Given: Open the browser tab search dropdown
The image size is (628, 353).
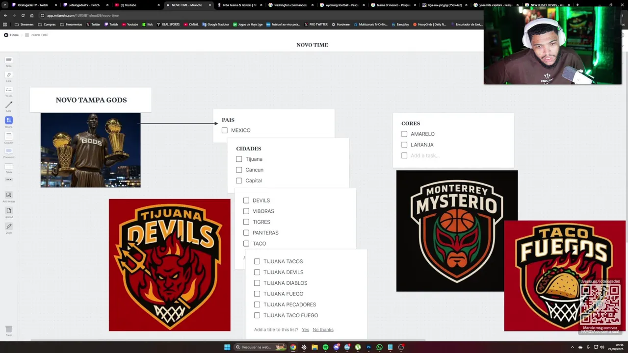Looking at the screenshot, I should click(x=5, y=5).
